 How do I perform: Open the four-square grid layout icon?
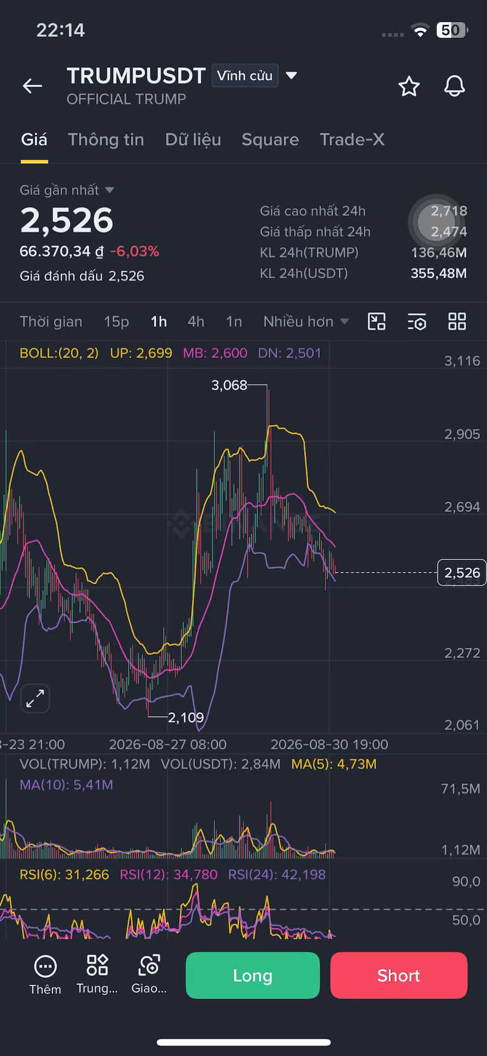pos(457,321)
